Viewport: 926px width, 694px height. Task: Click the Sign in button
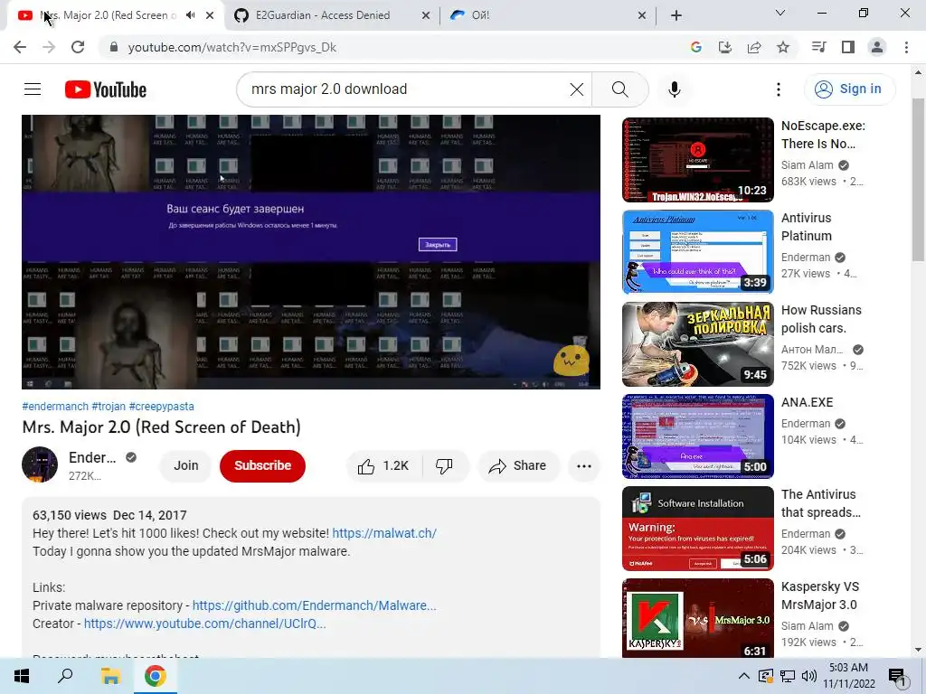pyautogui.click(x=850, y=89)
